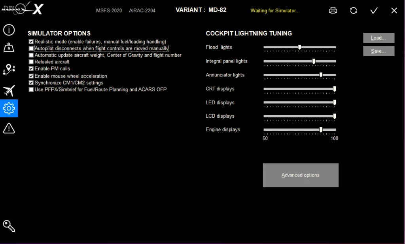Select the settings gear in the sidebar

pyautogui.click(x=9, y=108)
